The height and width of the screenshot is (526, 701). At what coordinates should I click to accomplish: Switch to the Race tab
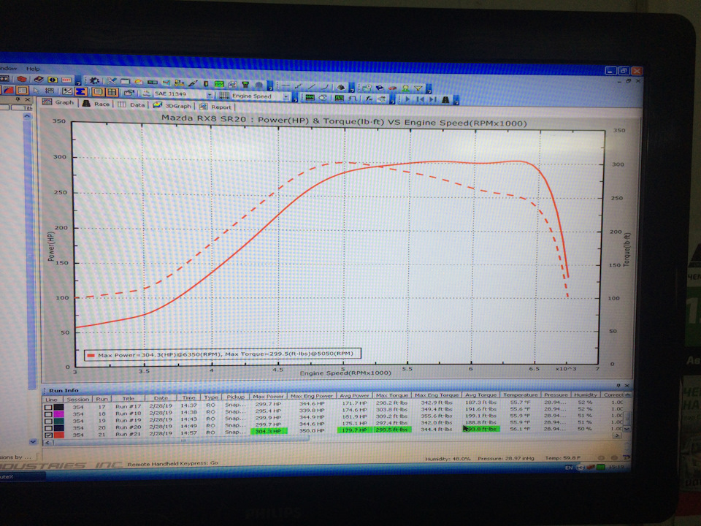pyautogui.click(x=96, y=104)
